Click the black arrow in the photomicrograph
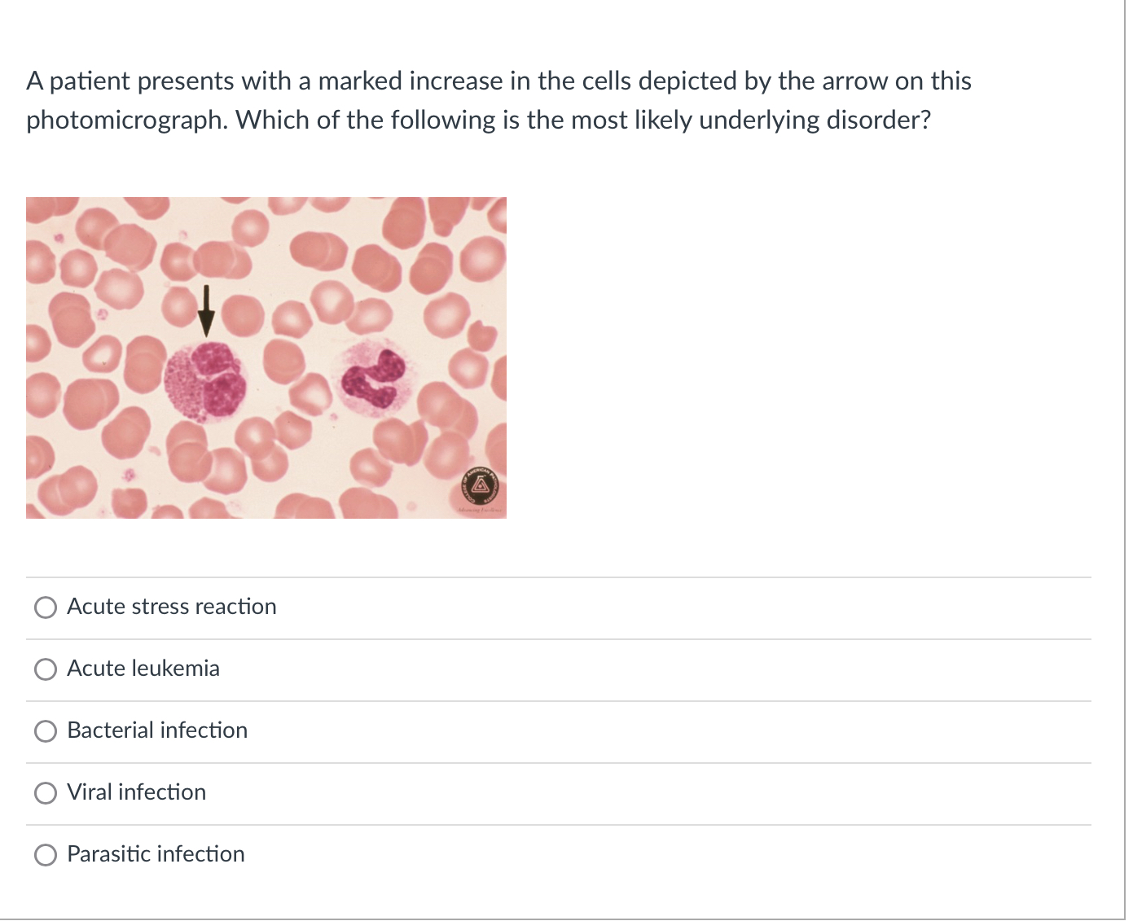This screenshot has height=921, width=1133. pos(206,310)
